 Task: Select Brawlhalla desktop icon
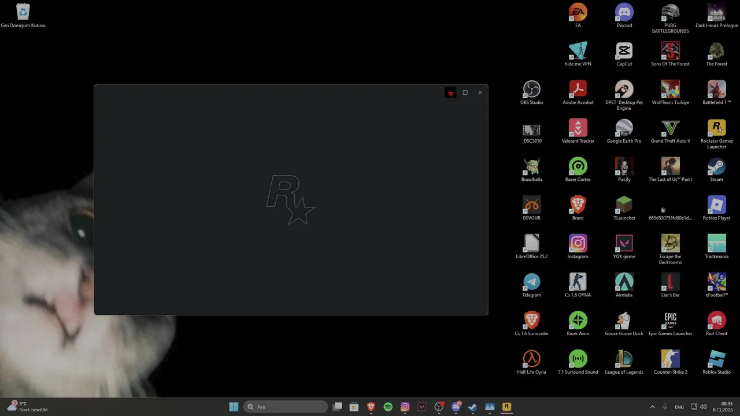pos(532,170)
